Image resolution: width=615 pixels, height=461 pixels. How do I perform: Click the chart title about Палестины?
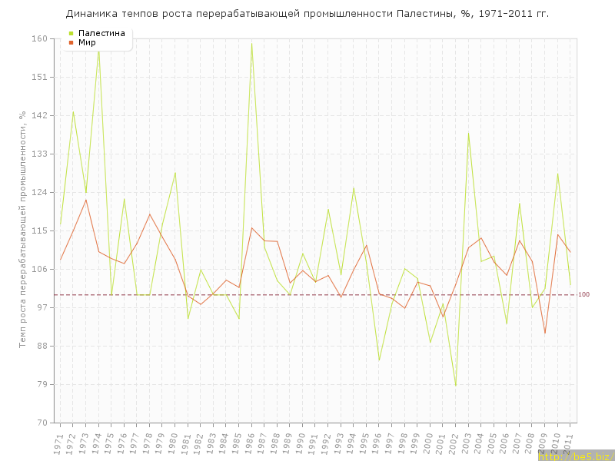(x=307, y=14)
